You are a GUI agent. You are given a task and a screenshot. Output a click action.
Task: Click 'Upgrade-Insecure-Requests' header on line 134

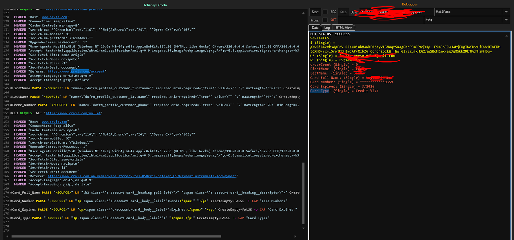(51, 42)
